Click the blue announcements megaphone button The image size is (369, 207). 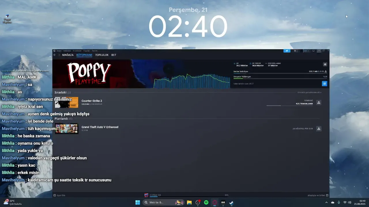pyautogui.click(x=287, y=51)
